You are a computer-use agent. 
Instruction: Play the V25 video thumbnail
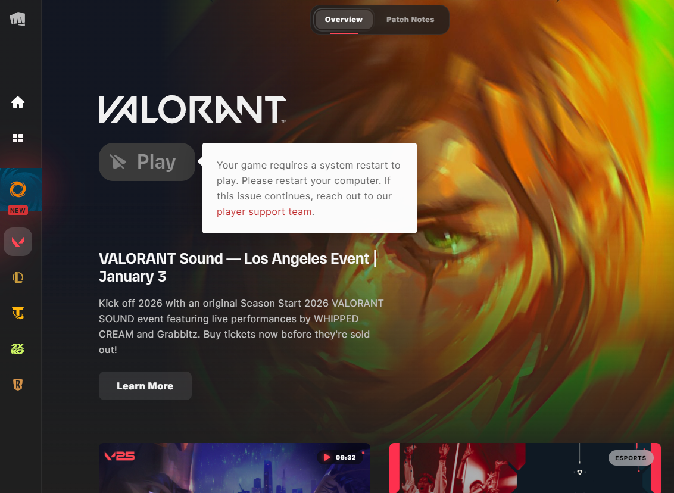pos(234,468)
